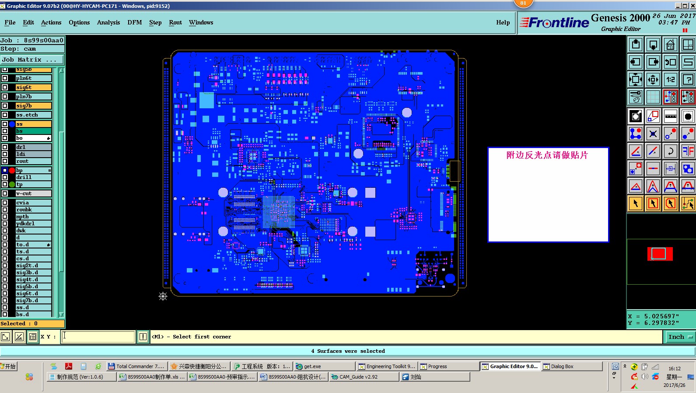Viewport: 696px width, 393px height.
Task: Open the File menu
Action: pyautogui.click(x=10, y=23)
